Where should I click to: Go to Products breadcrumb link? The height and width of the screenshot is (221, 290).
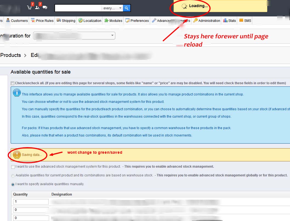[10, 55]
